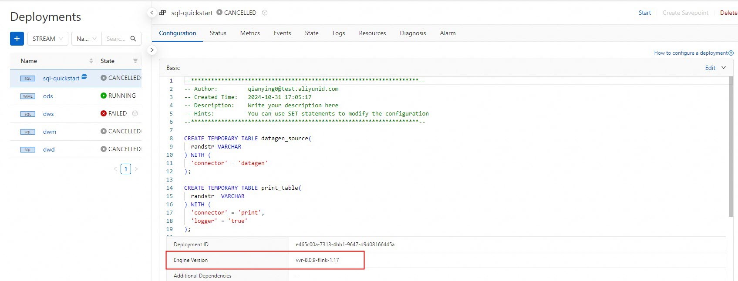
Task: Open the State tab
Action: [312, 33]
